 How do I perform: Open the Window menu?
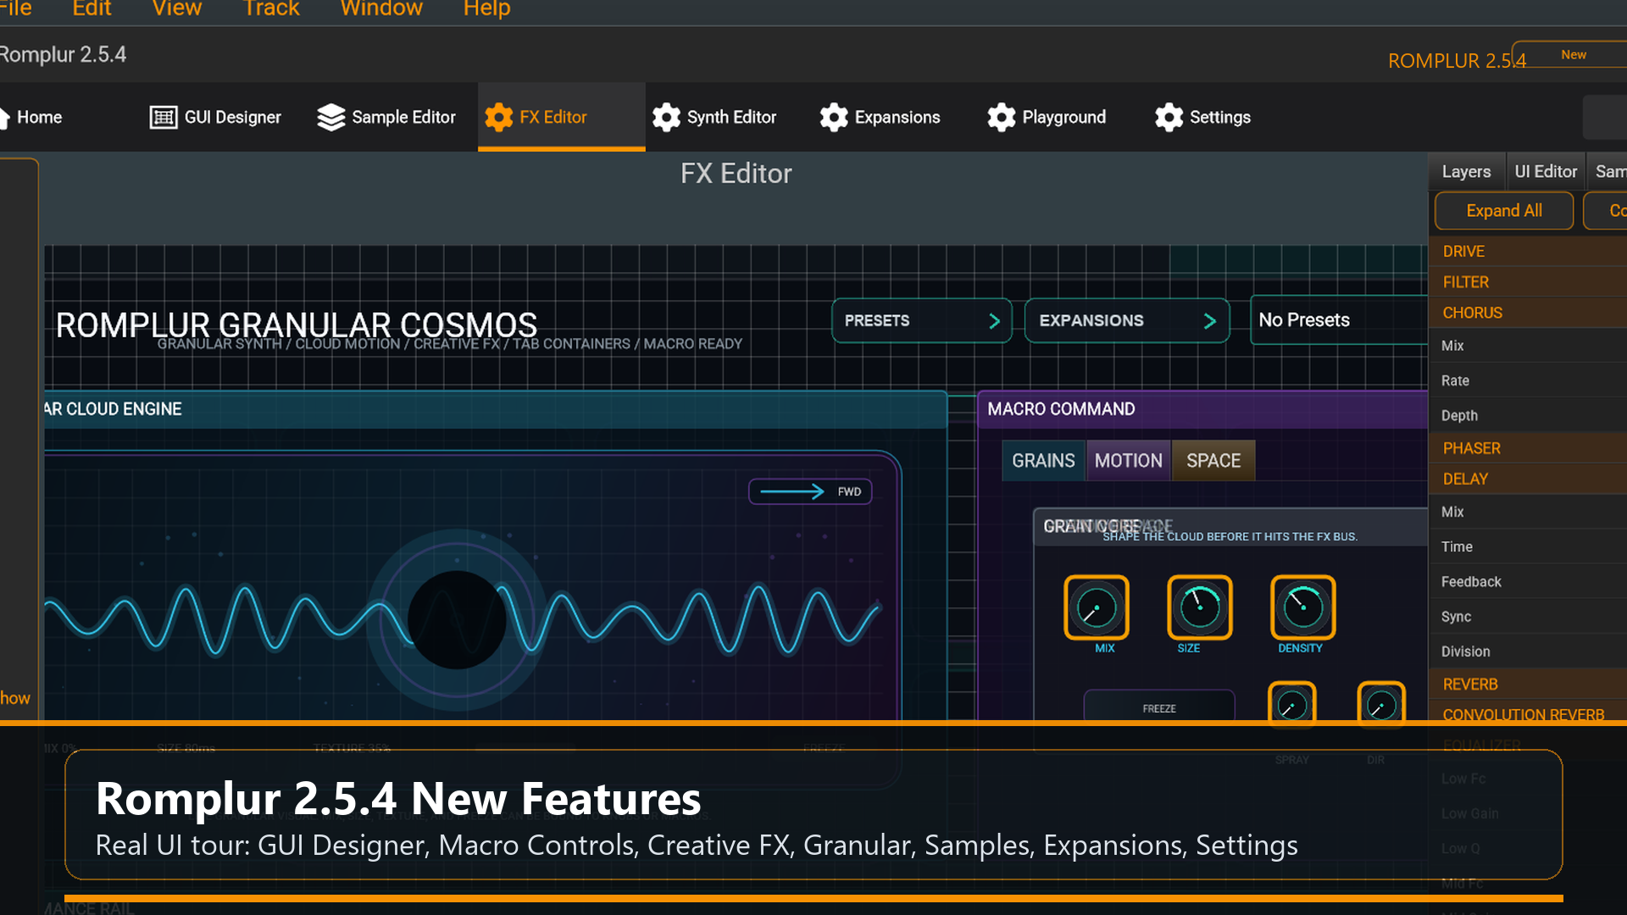pos(381,8)
